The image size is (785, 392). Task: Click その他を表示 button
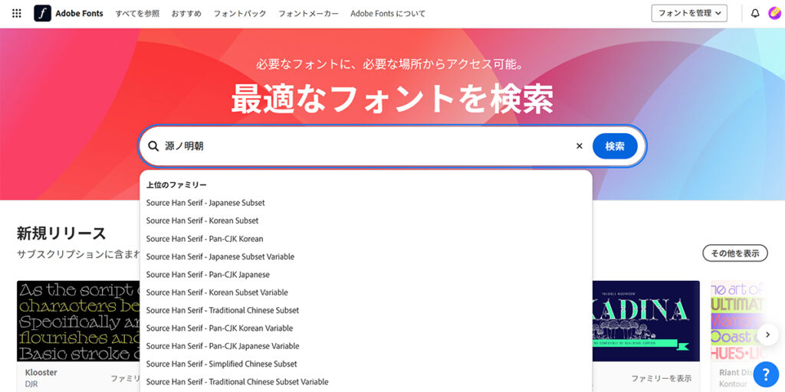(x=735, y=253)
